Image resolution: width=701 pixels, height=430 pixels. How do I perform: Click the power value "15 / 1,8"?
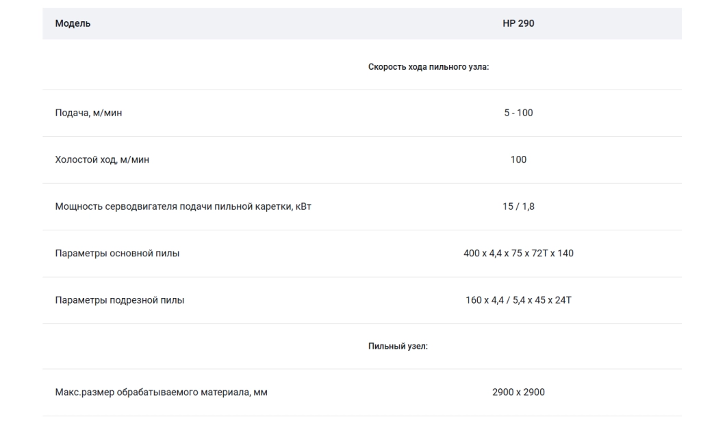518,206
